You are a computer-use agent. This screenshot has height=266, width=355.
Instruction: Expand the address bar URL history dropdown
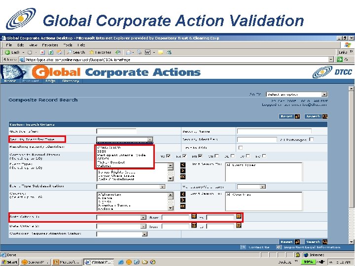331,60
